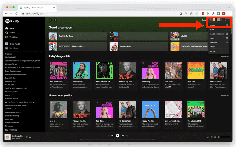Go to Home in the Spotify sidebar
This screenshot has width=236, height=147.
pyautogui.click(x=10, y=28)
